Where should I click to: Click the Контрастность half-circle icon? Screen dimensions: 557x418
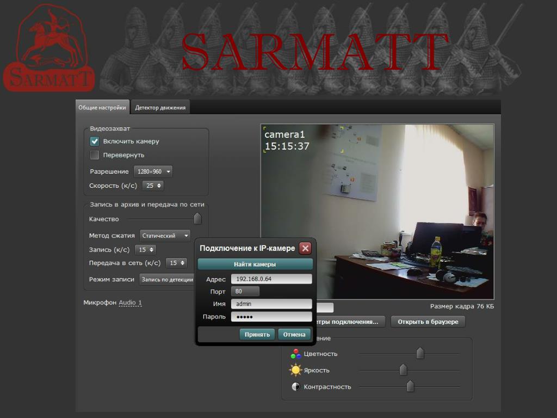(x=295, y=387)
